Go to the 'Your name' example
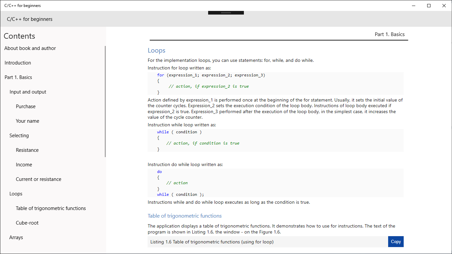Screen dimensions: 452x254 pos(27,121)
